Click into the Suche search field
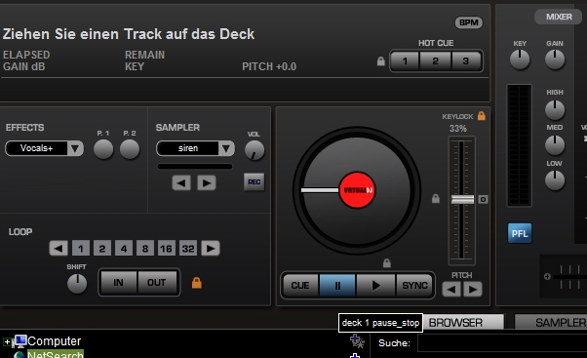587x358 pixels. click(x=502, y=343)
